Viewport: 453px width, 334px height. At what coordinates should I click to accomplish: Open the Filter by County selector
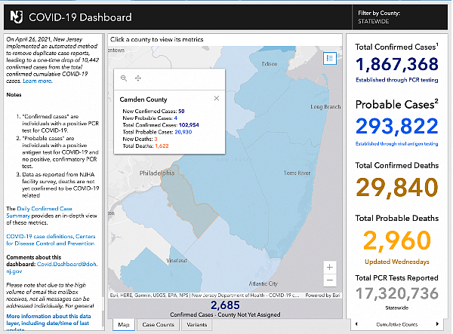click(399, 18)
